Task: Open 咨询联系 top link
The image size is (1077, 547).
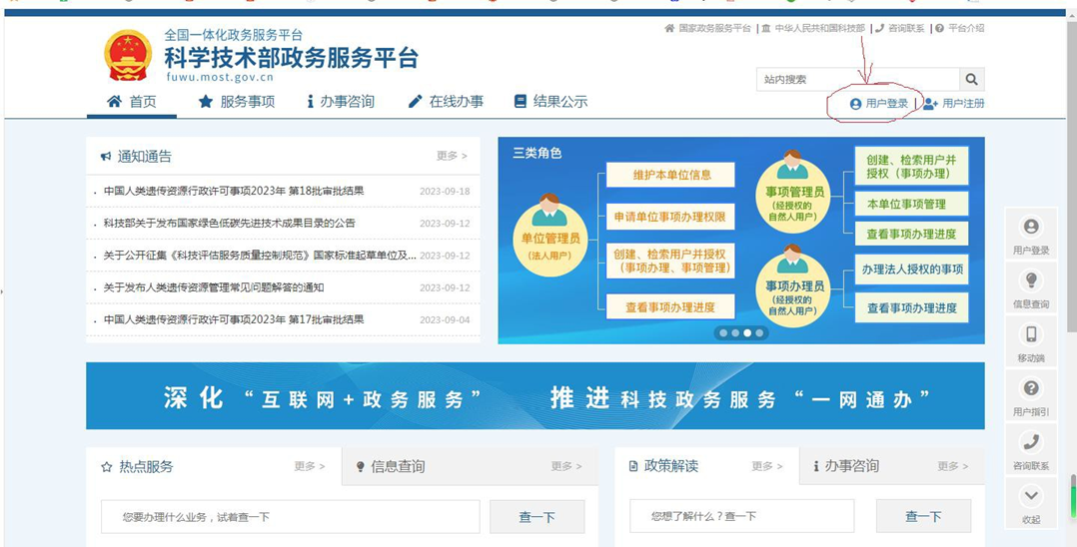Action: click(900, 29)
